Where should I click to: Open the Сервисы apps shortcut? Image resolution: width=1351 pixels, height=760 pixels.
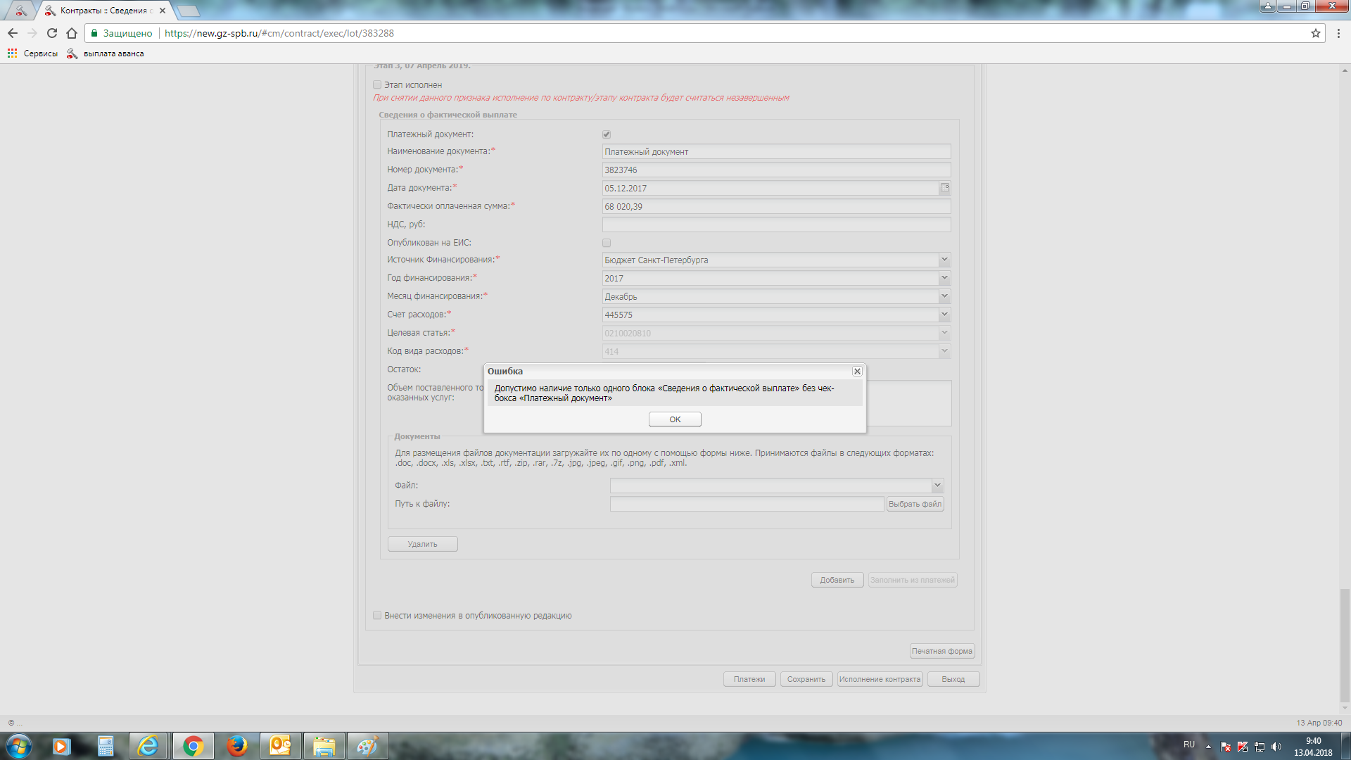[x=32, y=53]
